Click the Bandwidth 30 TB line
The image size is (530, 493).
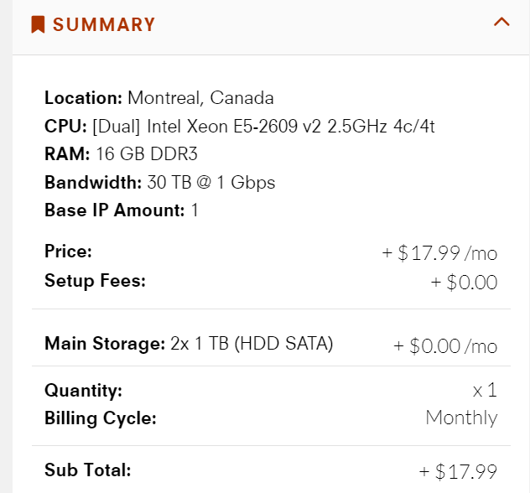[159, 182]
